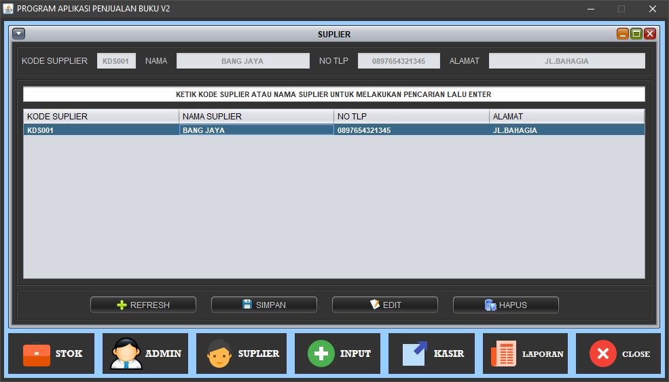Click the supplier search text field

point(333,94)
